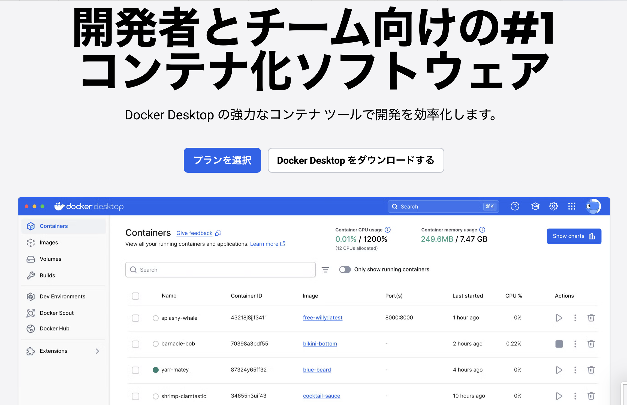Click the splashy-whale container name
The height and width of the screenshot is (405, 627).
179,318
